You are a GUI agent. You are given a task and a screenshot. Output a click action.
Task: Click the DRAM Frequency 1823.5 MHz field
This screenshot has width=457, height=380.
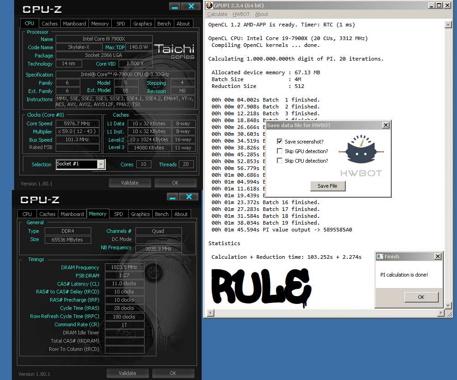point(125,267)
